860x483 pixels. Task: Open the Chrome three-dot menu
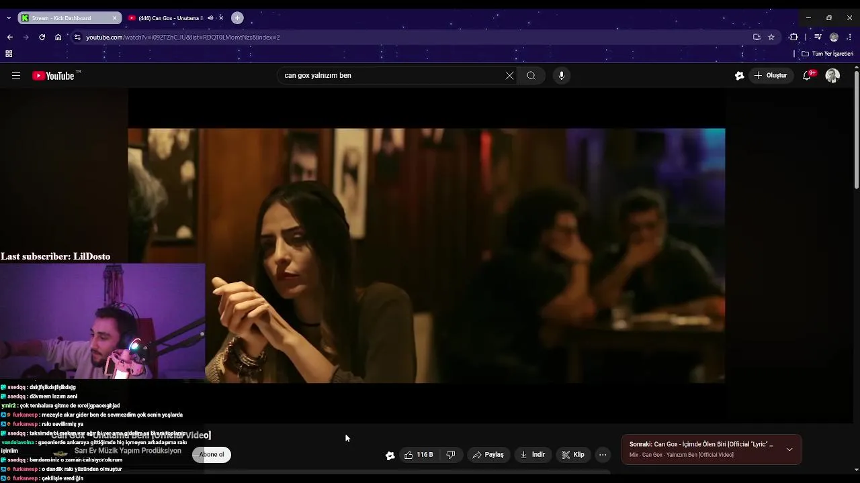[850, 38]
